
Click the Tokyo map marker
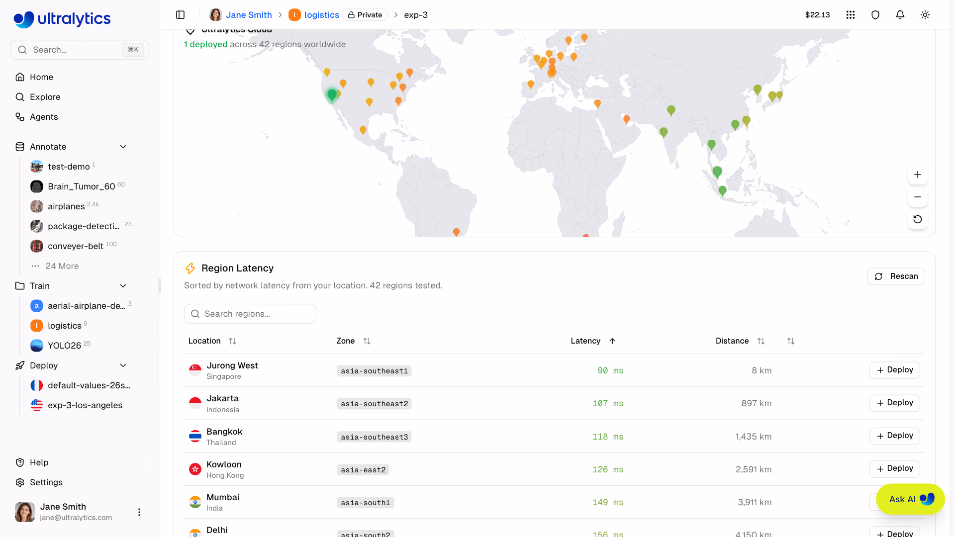(779, 94)
